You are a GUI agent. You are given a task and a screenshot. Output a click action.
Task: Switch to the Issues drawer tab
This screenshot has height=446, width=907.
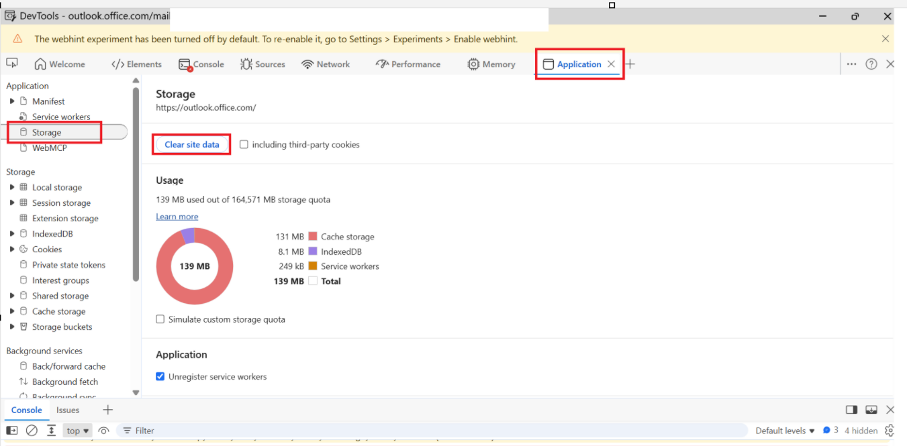click(68, 410)
